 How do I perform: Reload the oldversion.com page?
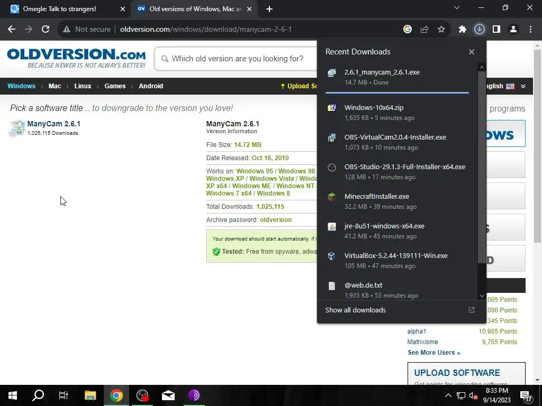(x=46, y=30)
